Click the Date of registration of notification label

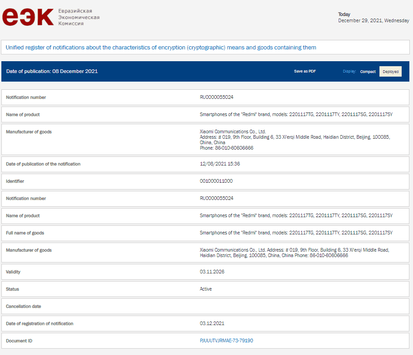point(39,324)
